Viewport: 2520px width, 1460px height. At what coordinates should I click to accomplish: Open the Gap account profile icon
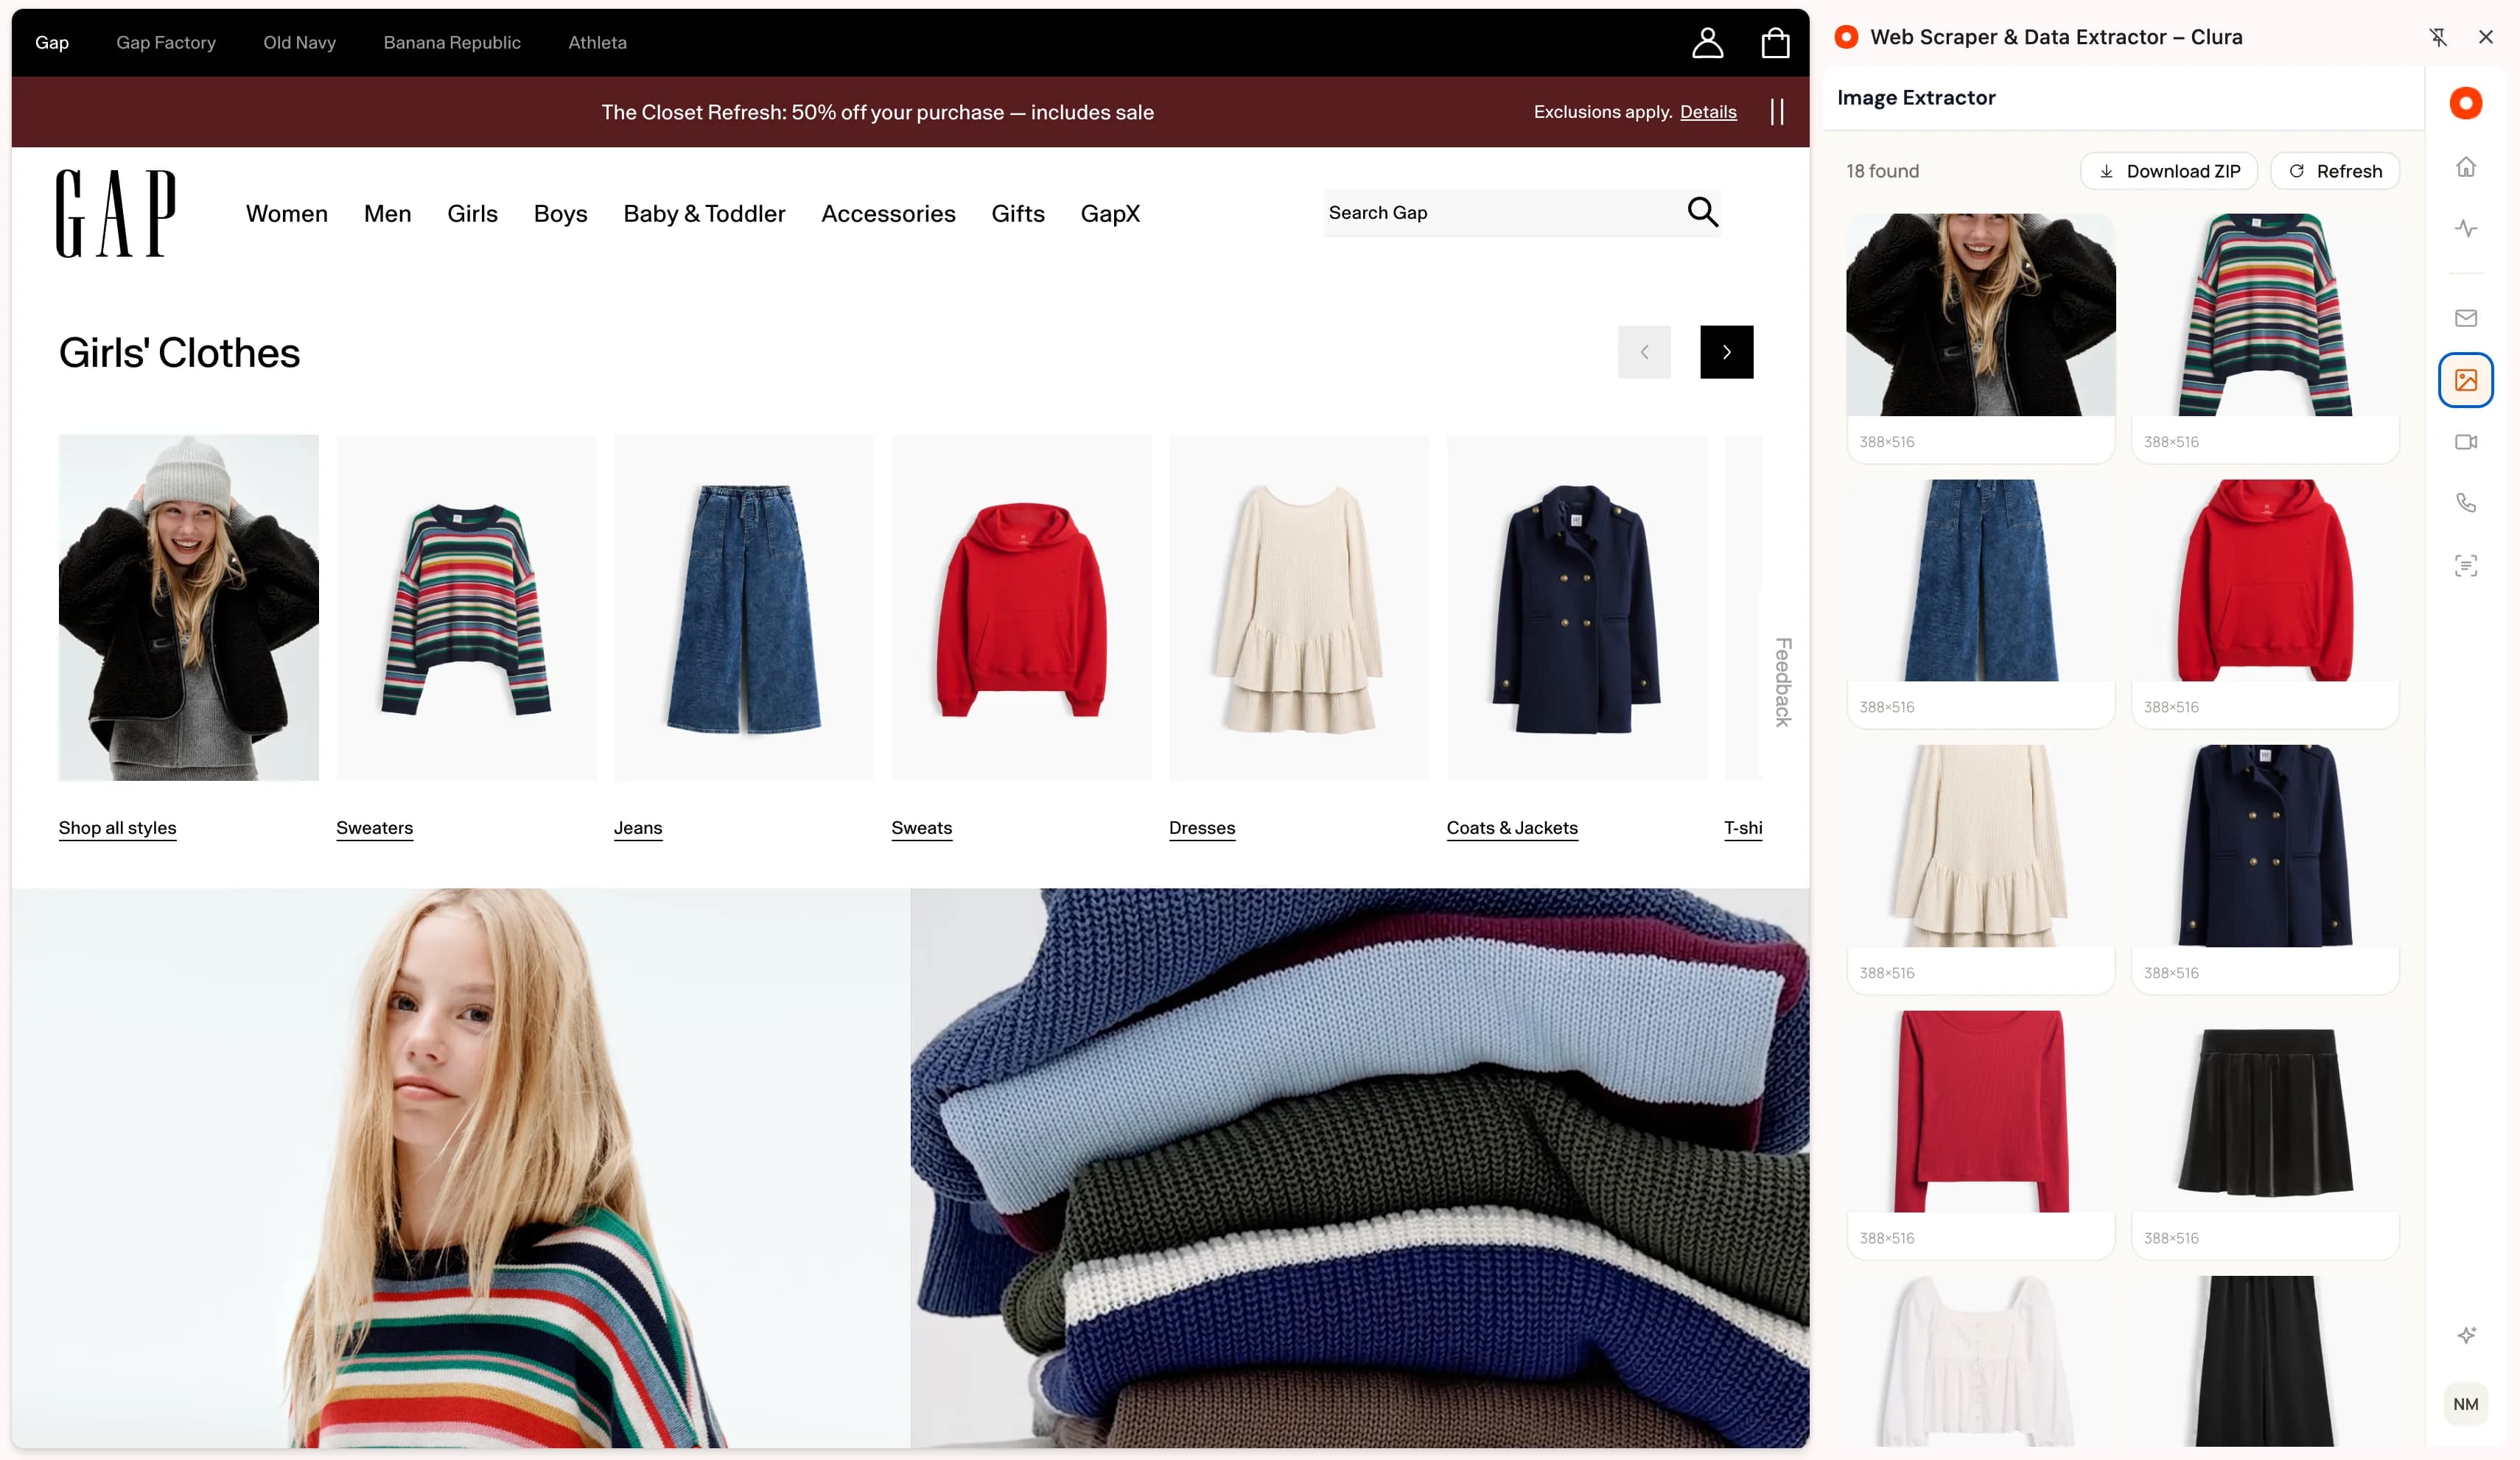1707,42
